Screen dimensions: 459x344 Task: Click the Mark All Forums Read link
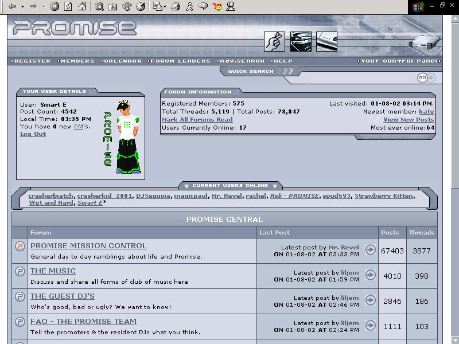point(197,119)
